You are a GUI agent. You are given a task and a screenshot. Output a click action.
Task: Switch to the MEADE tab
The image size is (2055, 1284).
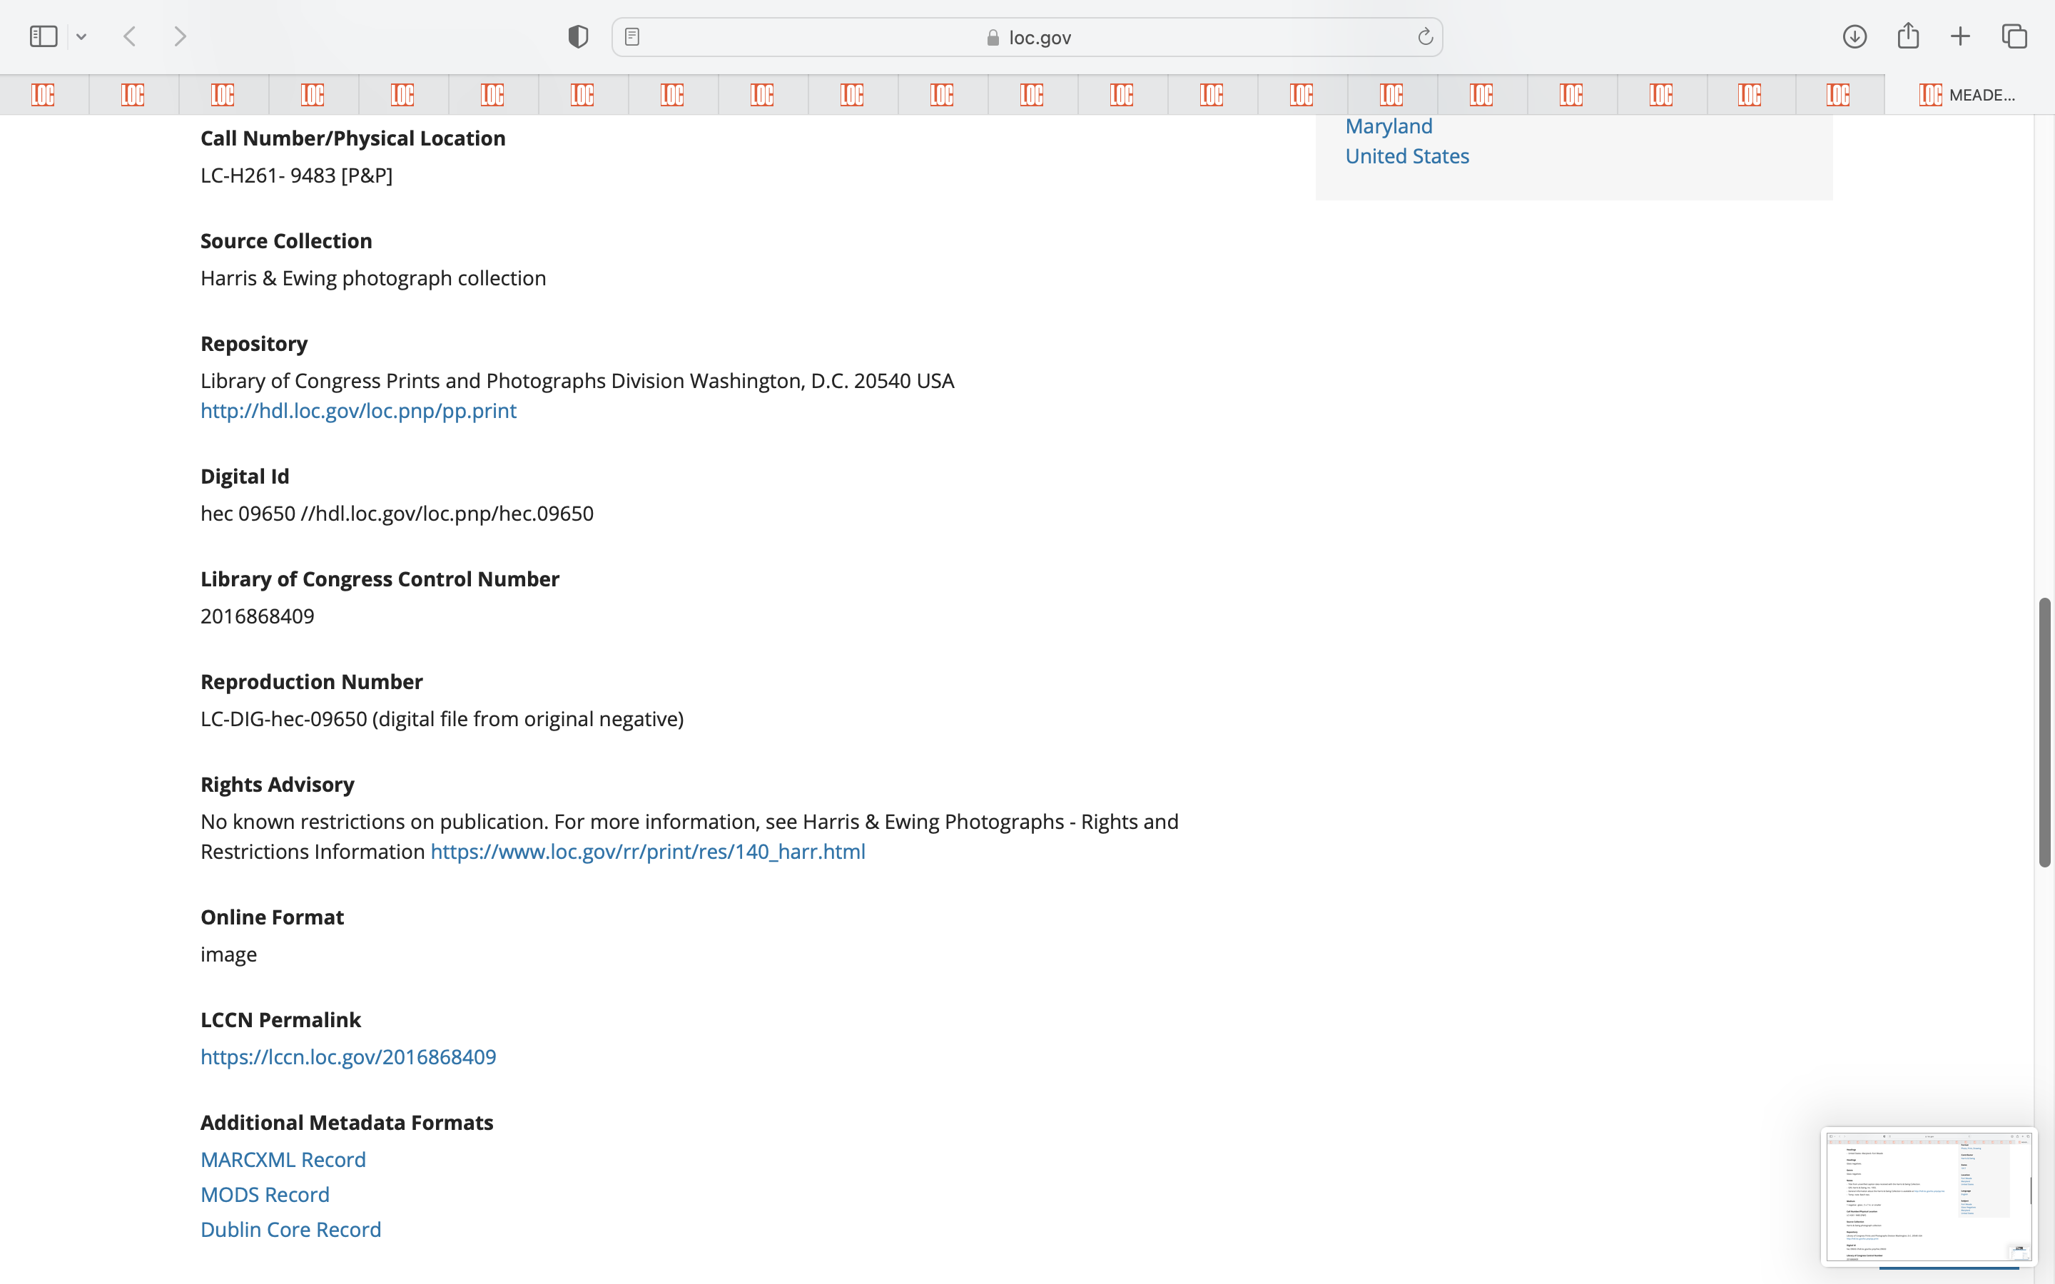pyautogui.click(x=1969, y=94)
